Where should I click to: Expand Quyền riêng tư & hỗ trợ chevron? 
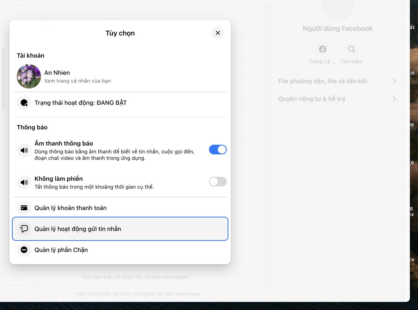pos(394,99)
